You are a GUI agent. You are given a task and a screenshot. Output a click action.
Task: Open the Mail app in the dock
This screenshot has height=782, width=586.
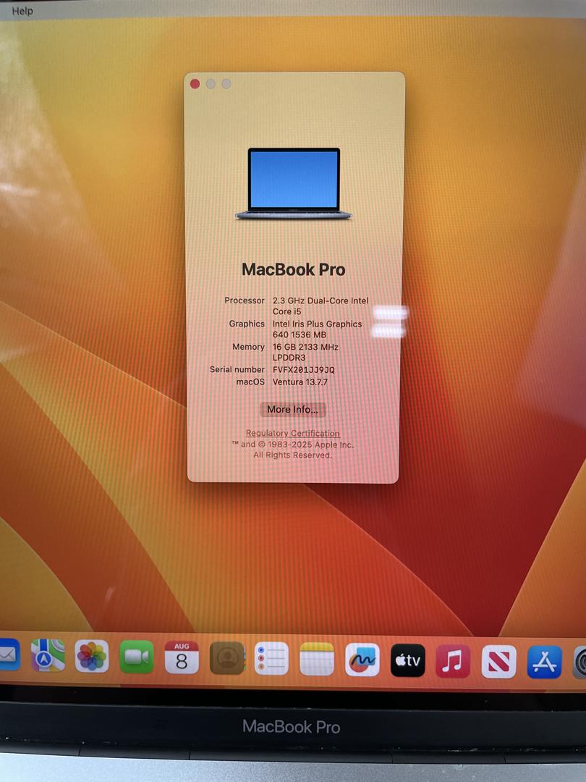pyautogui.click(x=7, y=655)
